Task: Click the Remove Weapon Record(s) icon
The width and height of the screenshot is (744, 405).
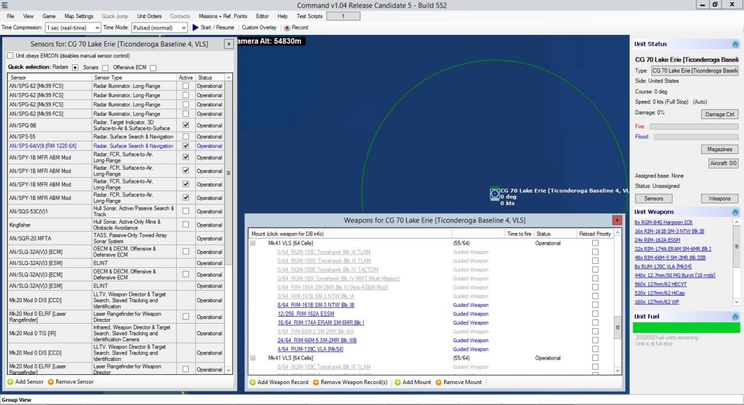Action: click(x=316, y=382)
